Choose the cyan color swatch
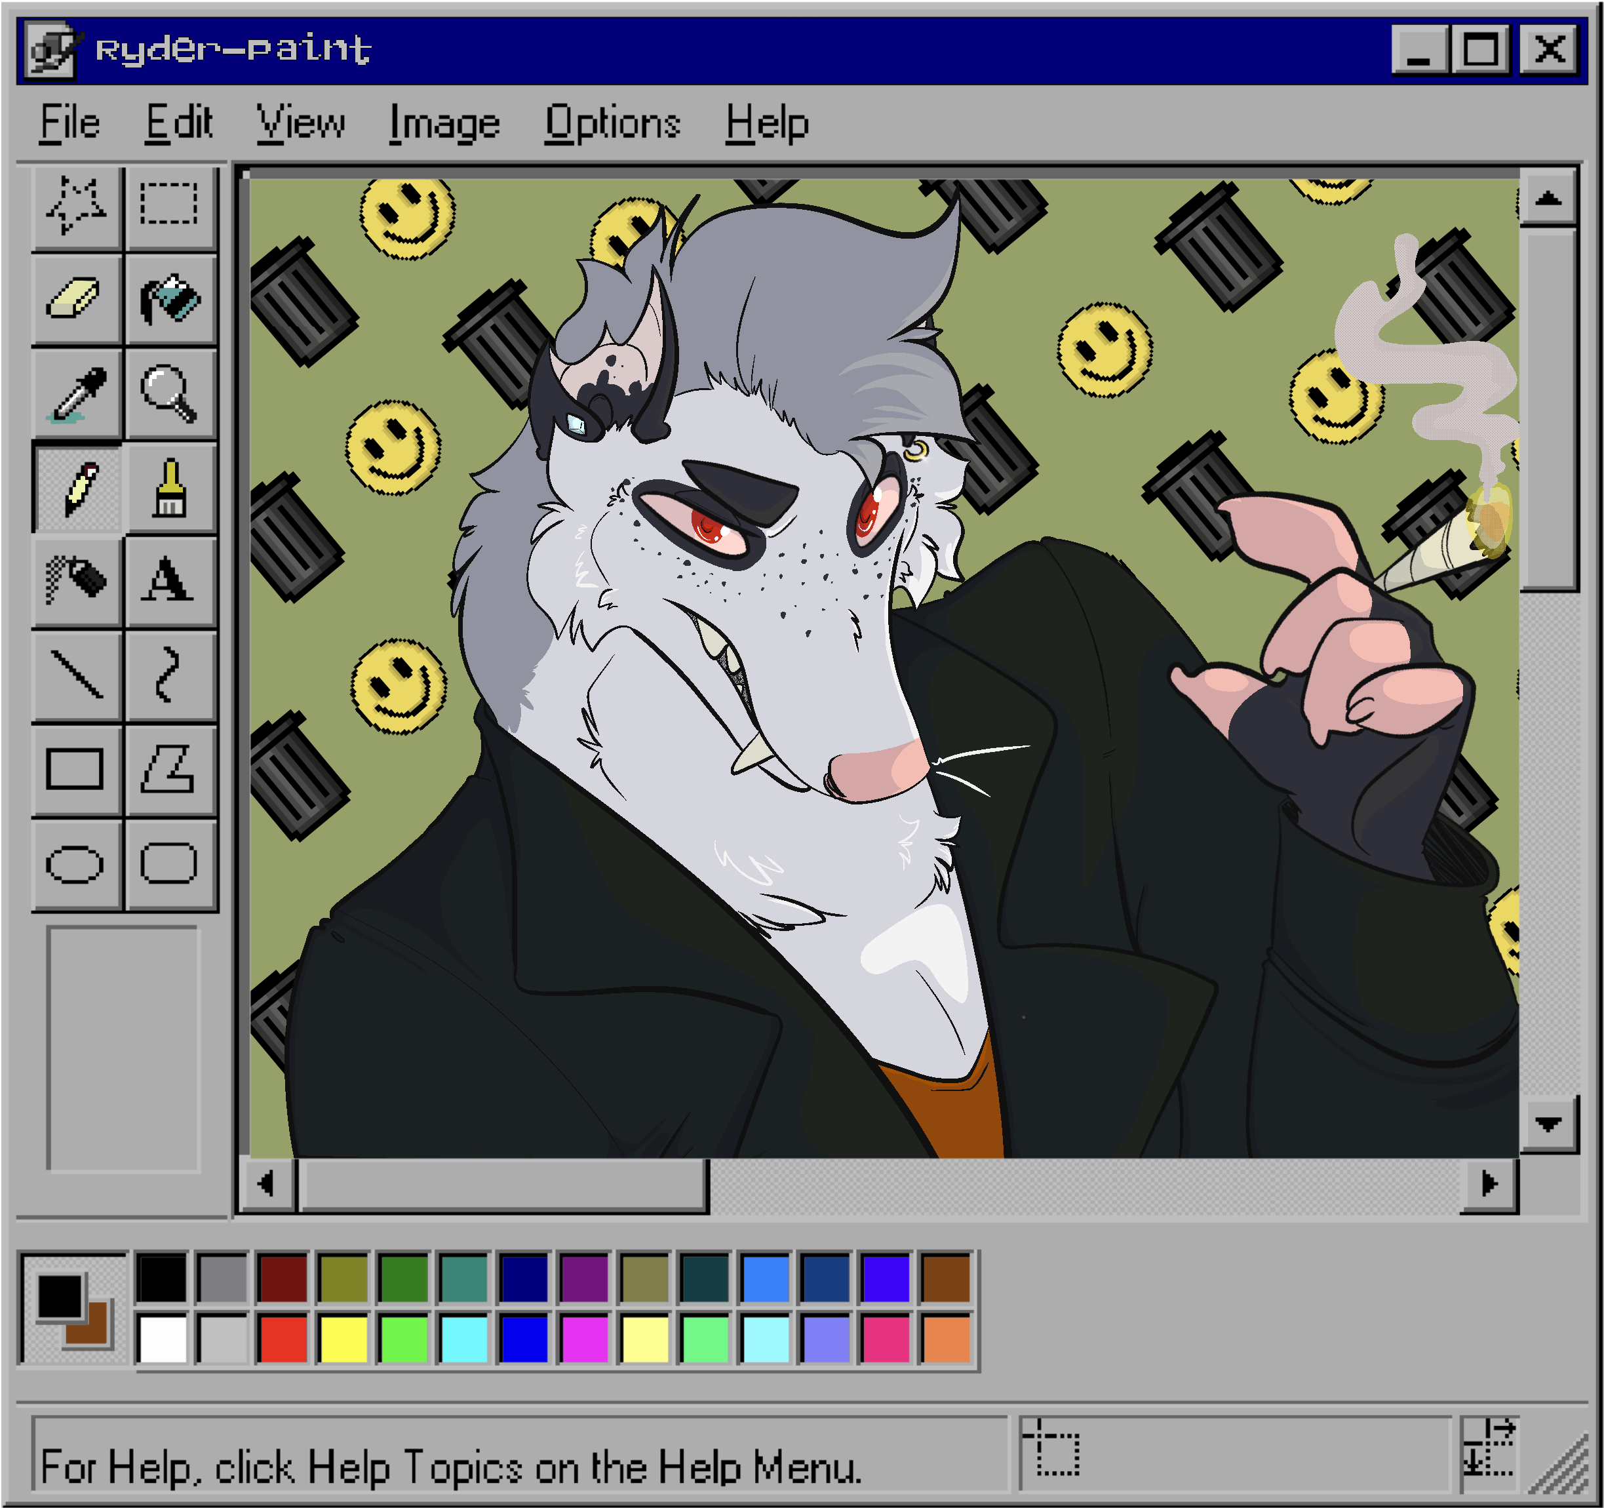1604x1508 pixels. 464,1338
